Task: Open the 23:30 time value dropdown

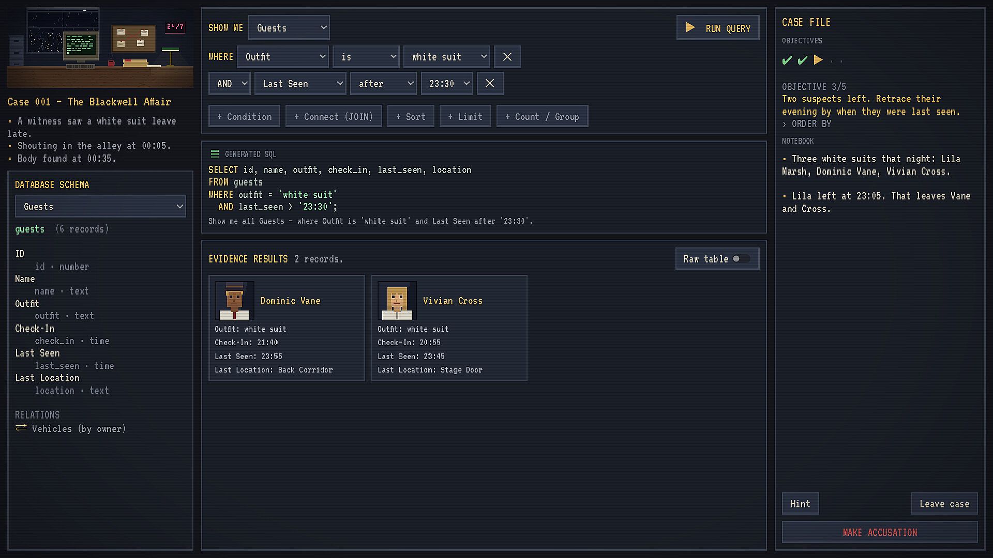Action: (x=447, y=84)
